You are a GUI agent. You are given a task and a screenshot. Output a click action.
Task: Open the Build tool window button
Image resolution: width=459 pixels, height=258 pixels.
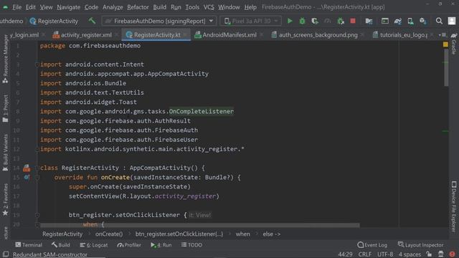(60, 245)
